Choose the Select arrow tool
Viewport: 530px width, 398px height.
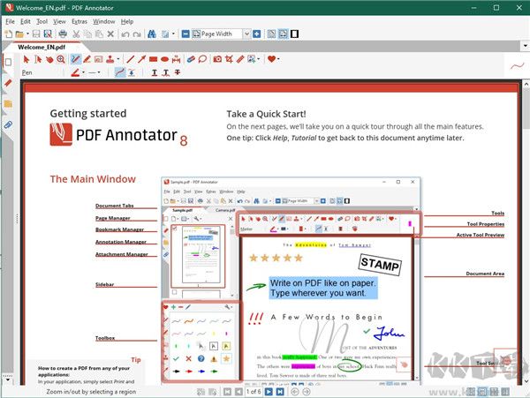[26, 59]
